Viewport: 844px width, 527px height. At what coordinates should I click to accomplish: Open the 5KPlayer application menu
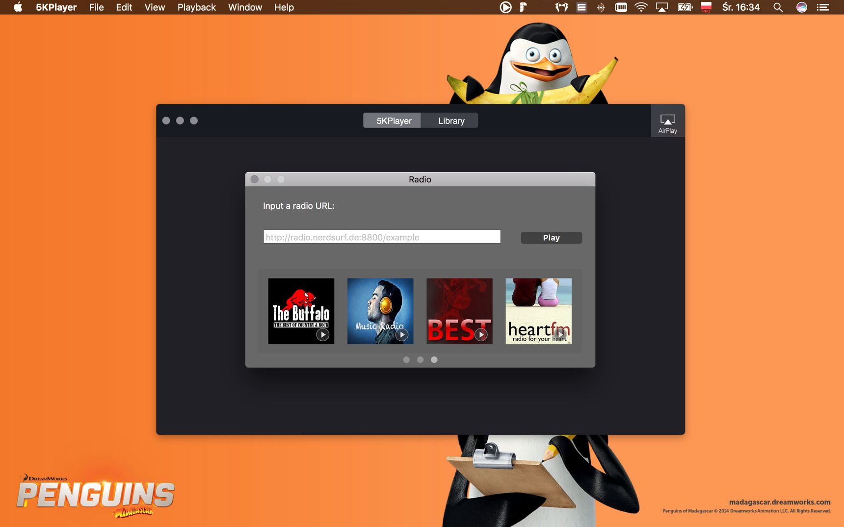(x=56, y=7)
